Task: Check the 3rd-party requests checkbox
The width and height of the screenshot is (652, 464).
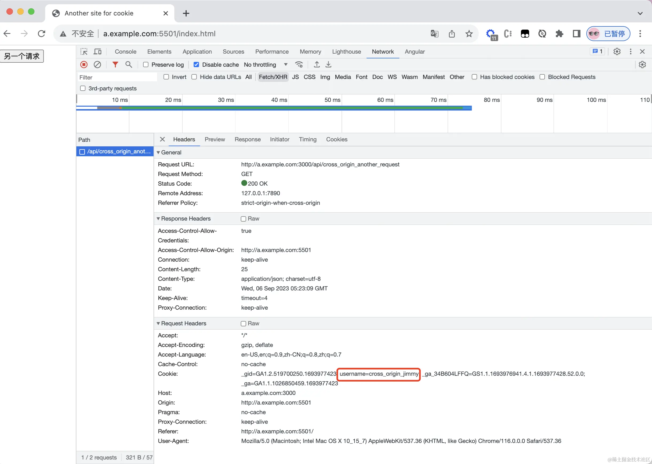Action: (x=83, y=88)
